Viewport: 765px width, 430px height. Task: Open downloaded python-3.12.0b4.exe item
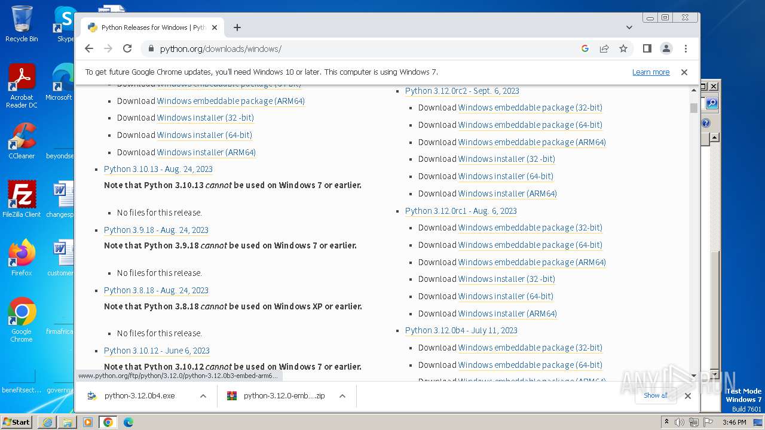(139, 396)
